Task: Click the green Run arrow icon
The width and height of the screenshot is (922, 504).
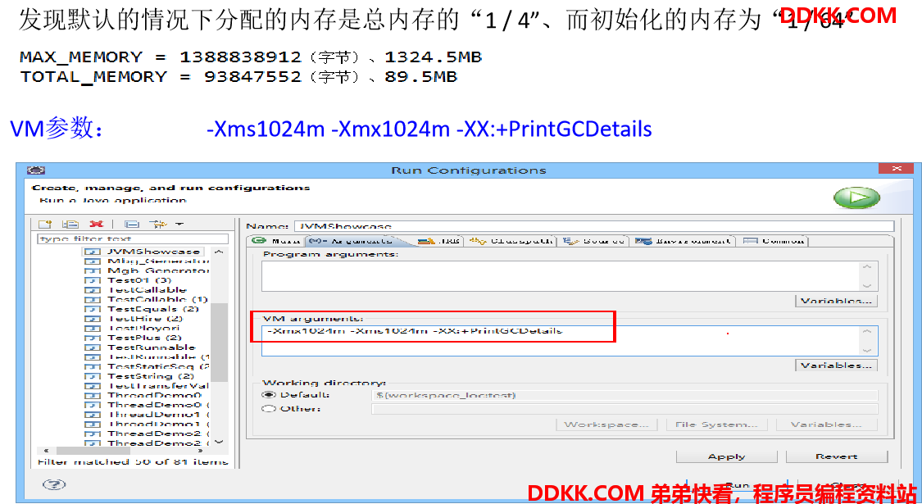Action: (856, 198)
